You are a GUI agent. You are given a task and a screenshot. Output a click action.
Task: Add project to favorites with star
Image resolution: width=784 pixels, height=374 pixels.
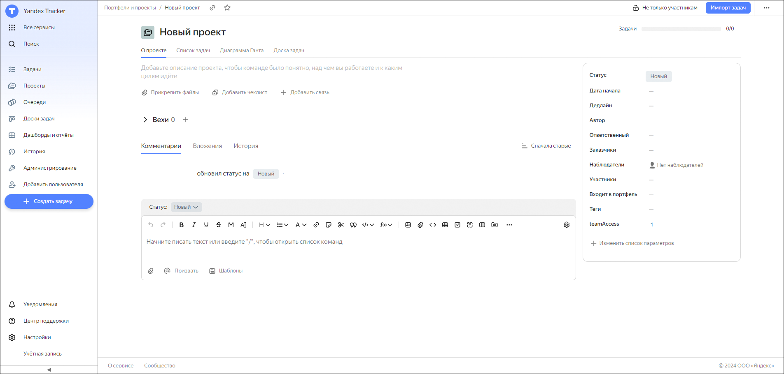click(x=227, y=8)
